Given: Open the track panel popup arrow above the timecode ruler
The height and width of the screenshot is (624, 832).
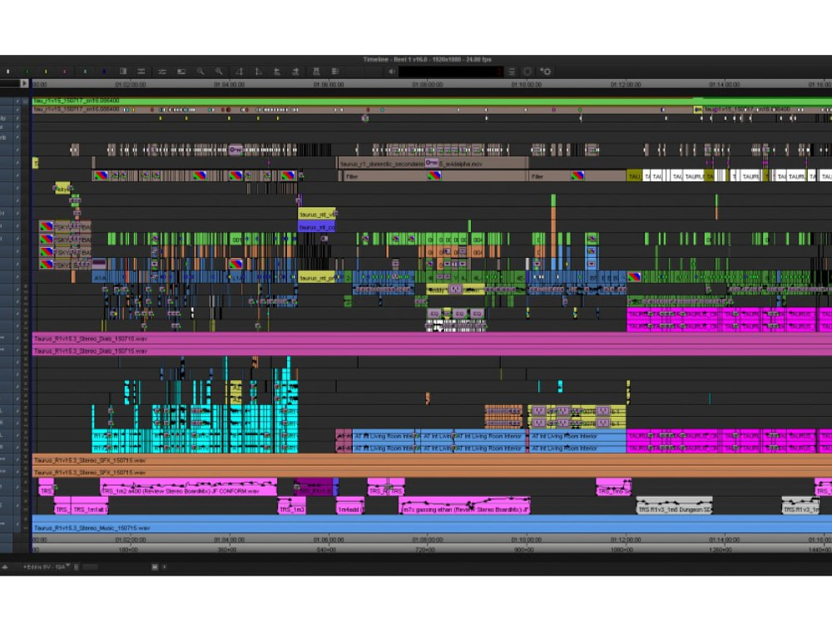Looking at the screenshot, I should (22, 83).
